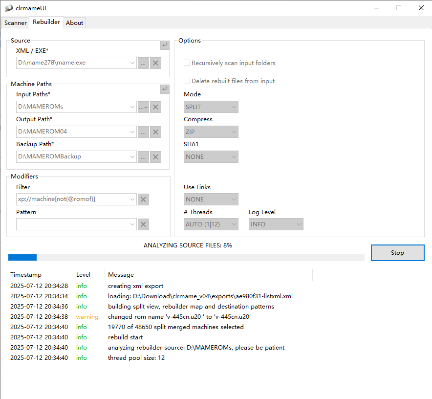The width and height of the screenshot is (432, 399).
Task: Sort log by Level column header
Action: click(x=89, y=275)
